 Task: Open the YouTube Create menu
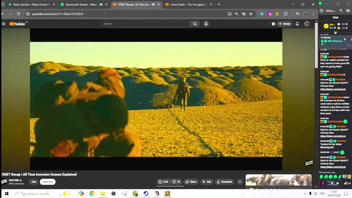coord(284,24)
